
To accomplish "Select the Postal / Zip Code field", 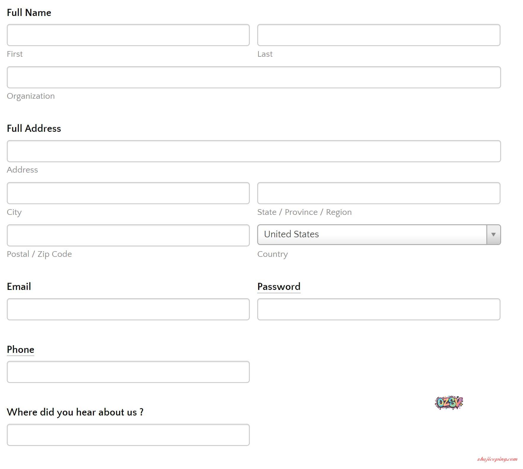I will click(128, 236).
